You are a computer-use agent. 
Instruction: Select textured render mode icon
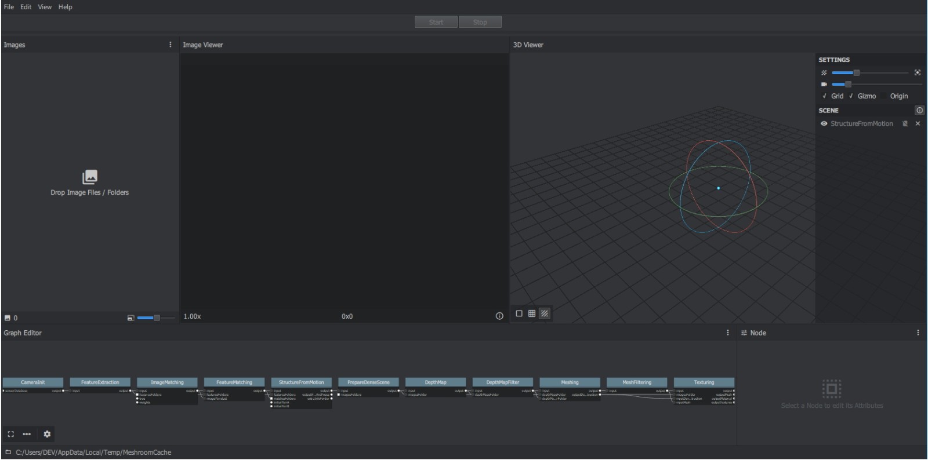tap(545, 313)
